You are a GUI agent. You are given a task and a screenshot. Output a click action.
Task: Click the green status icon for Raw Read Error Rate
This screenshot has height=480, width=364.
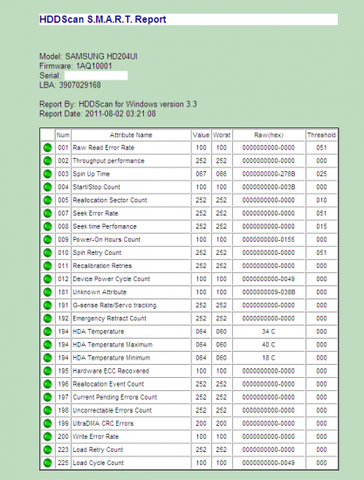click(47, 147)
